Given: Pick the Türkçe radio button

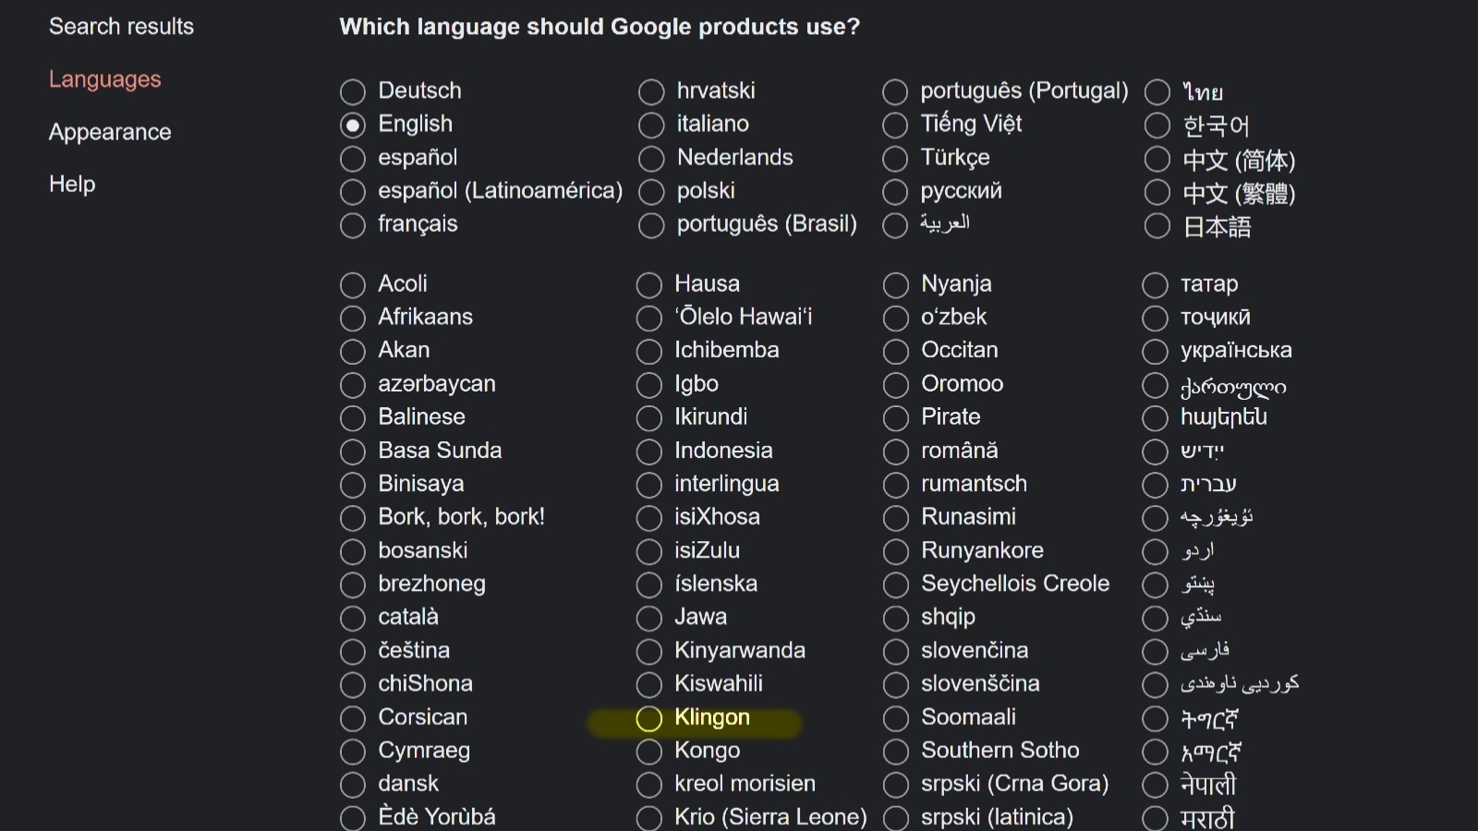Looking at the screenshot, I should point(895,158).
